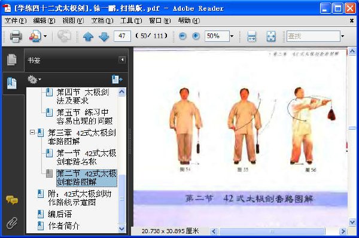The height and width of the screenshot is (238, 359).
Task: Maximize the Adobe Reader window
Action: point(337,9)
